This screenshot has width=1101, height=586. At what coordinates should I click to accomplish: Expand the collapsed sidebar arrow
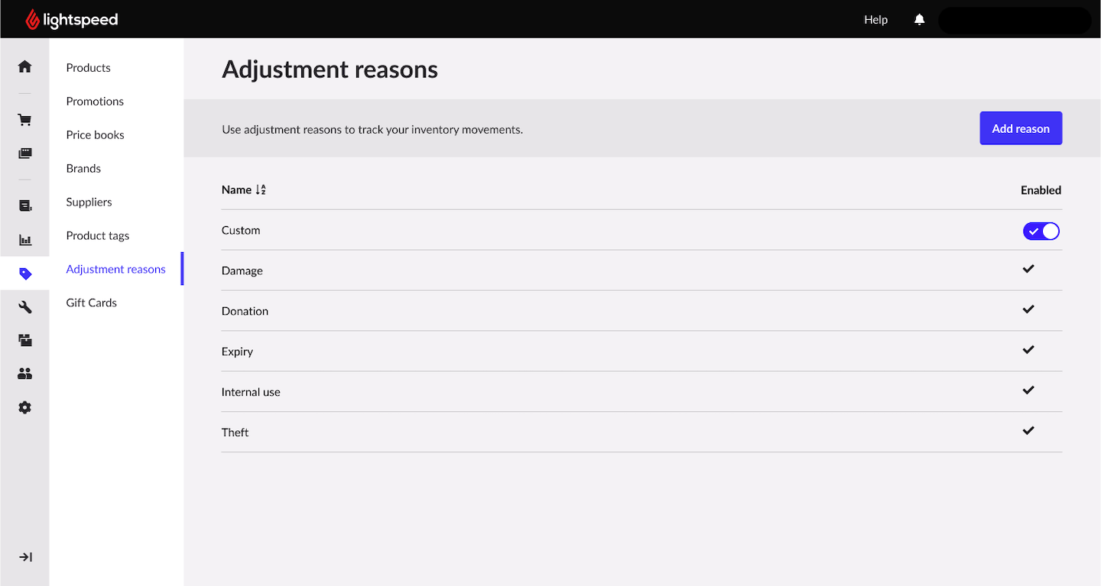(x=24, y=557)
